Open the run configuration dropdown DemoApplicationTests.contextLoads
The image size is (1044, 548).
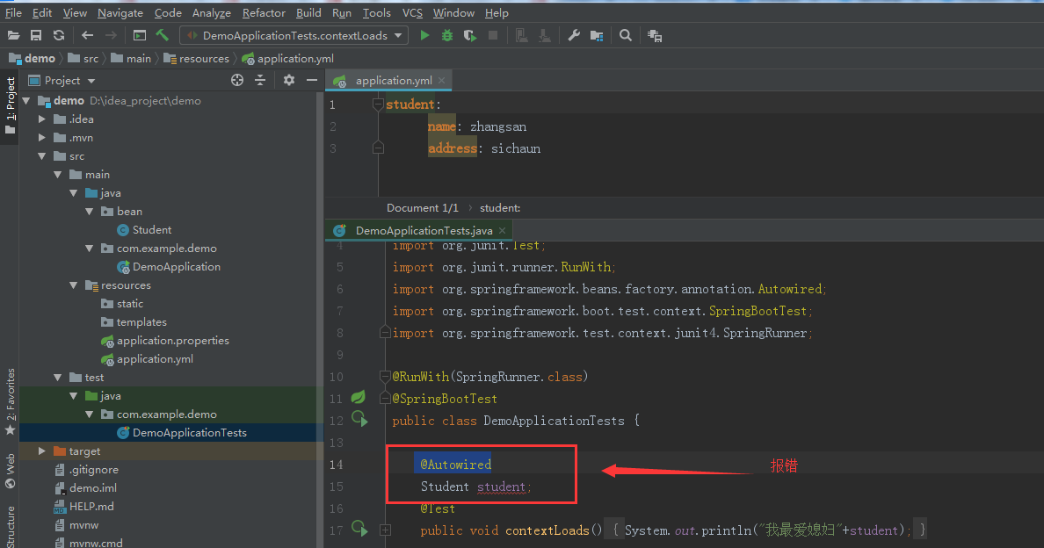tap(295, 36)
